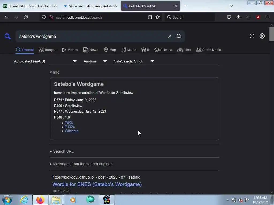Select the Science search category
The width and height of the screenshot is (274, 205).
tap(163, 50)
